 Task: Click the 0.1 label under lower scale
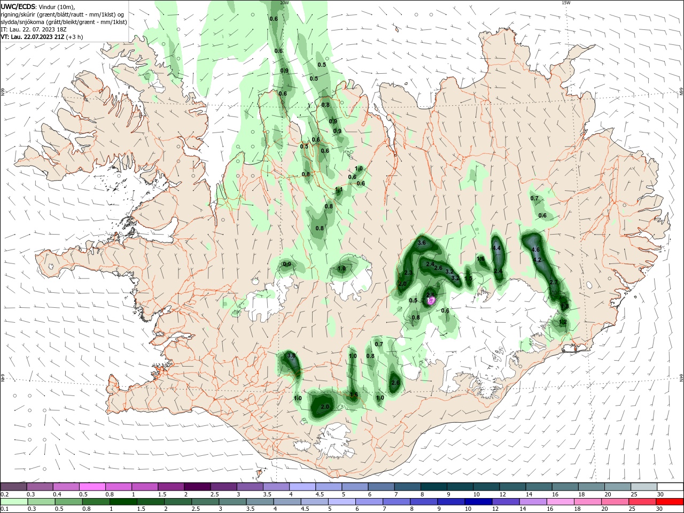click(4, 509)
